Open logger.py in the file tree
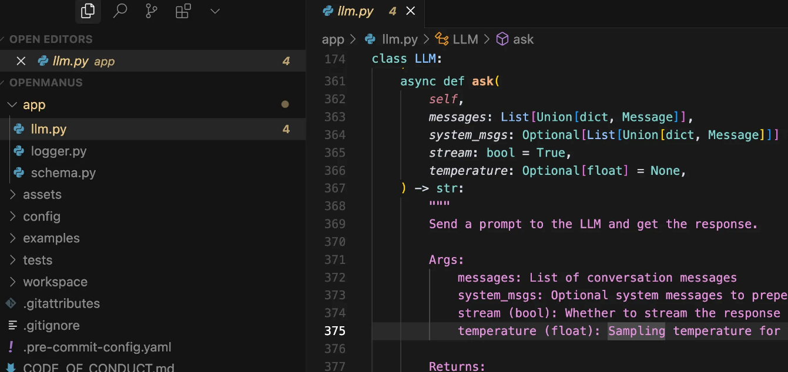Image resolution: width=788 pixels, height=372 pixels. [59, 151]
